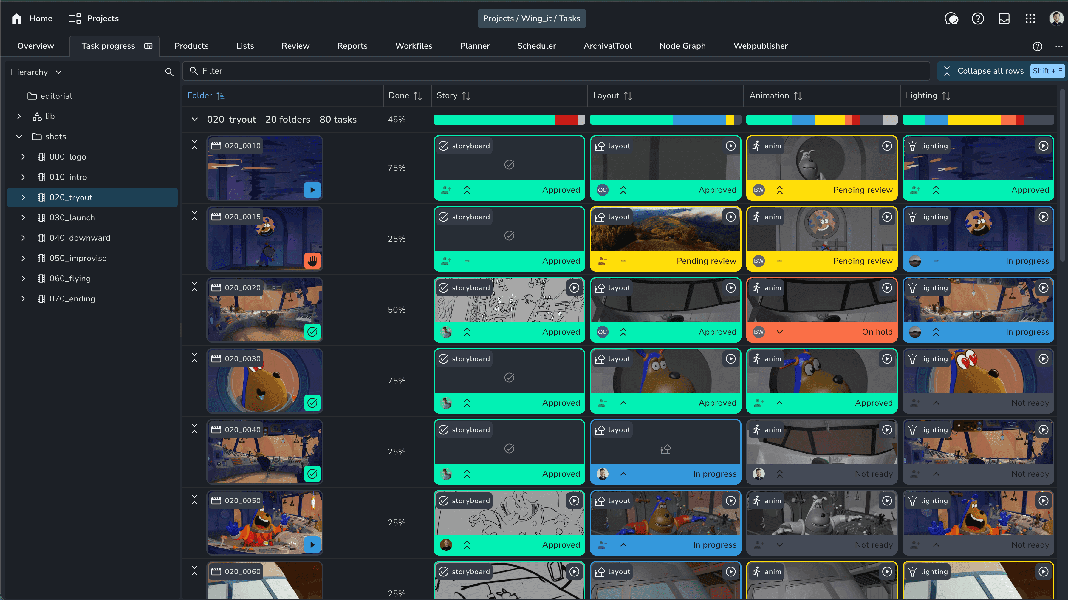Expand the 070_ending sequence
The height and width of the screenshot is (600, 1068).
[x=23, y=299]
